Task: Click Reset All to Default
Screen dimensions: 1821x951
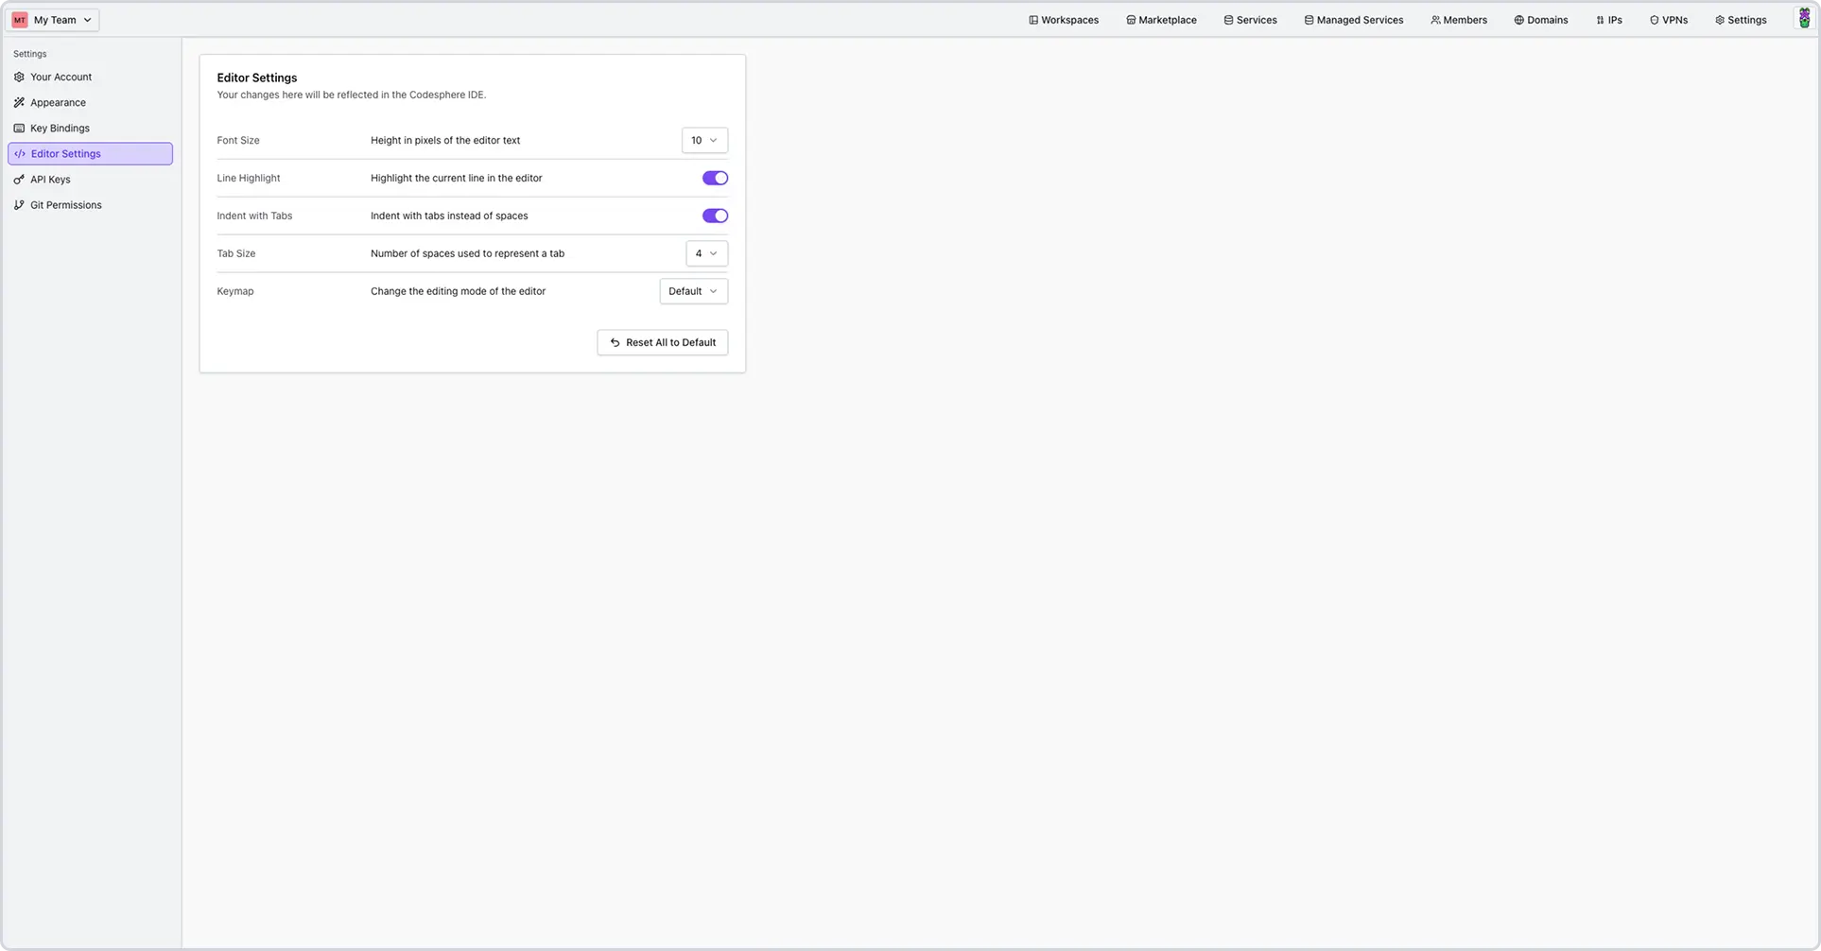Action: click(x=662, y=341)
